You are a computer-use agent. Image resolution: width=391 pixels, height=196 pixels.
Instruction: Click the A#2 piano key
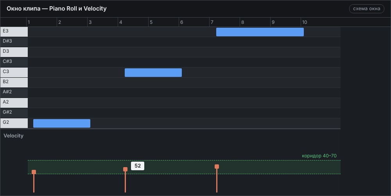click(x=14, y=93)
